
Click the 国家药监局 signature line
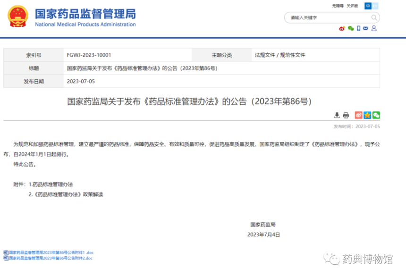point(263,225)
